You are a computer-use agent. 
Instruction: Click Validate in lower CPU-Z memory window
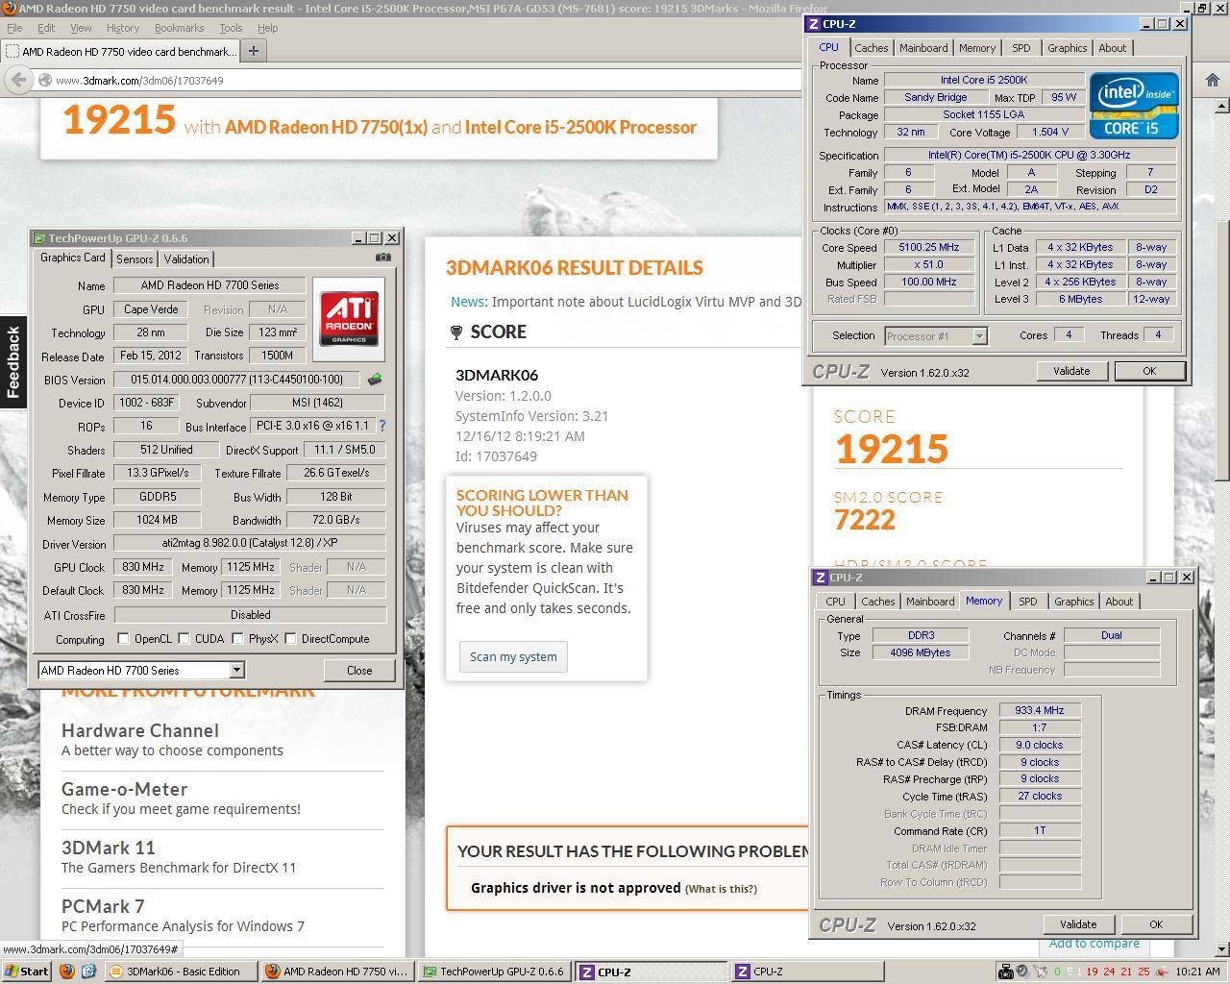(1078, 924)
